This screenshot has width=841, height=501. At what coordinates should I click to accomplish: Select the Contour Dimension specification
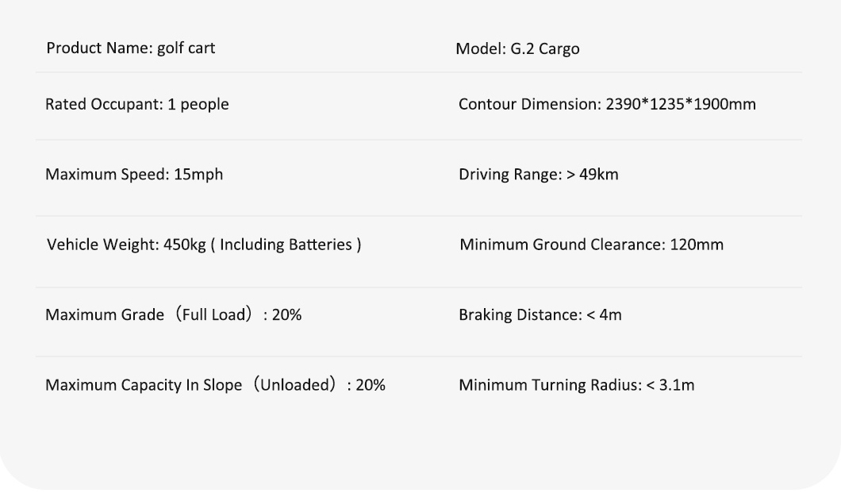coord(607,104)
